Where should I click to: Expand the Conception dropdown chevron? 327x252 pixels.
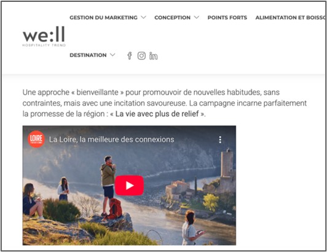pyautogui.click(x=197, y=17)
